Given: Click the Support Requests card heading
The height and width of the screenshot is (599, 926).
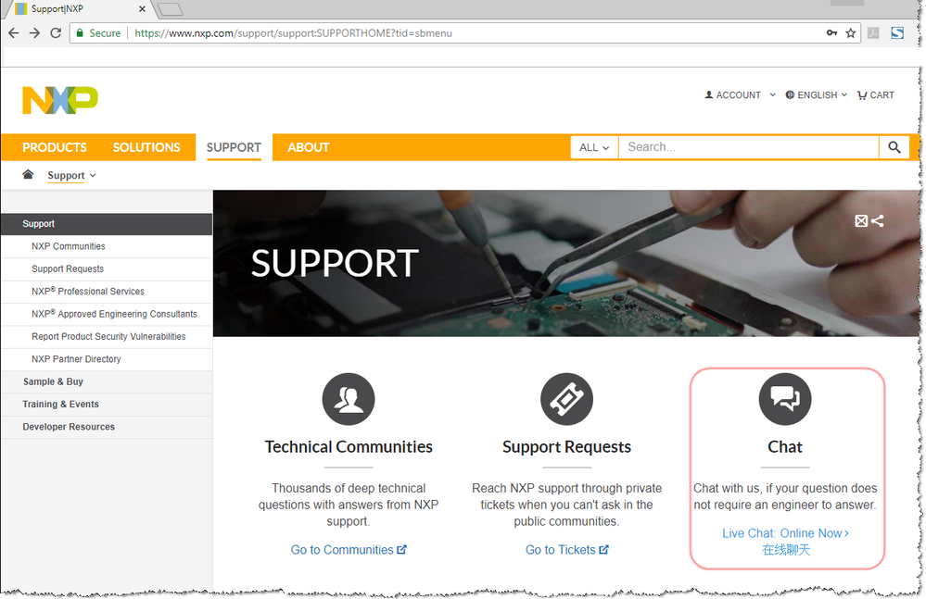Looking at the screenshot, I should 566,447.
